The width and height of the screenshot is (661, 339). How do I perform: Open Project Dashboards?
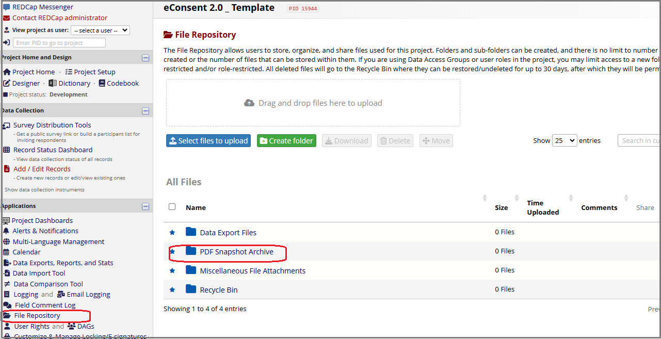[x=42, y=220]
